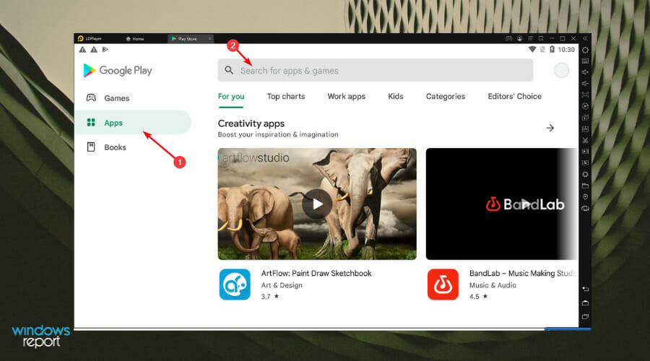The width and height of the screenshot is (650, 361).
Task: Click fullscreen icon in LDPlayer sidebar
Action: click(x=585, y=95)
